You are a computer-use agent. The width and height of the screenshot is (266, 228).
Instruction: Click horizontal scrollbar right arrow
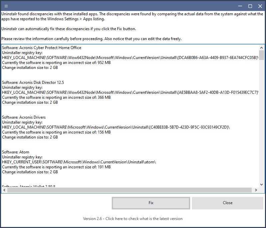(x=256, y=190)
